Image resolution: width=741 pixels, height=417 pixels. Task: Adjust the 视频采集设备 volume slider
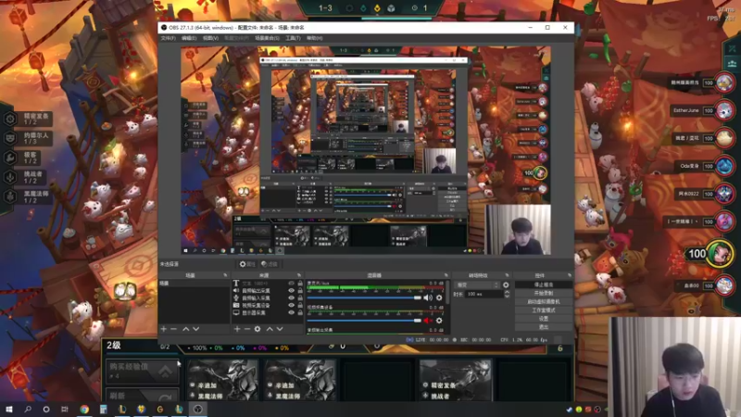(364, 321)
